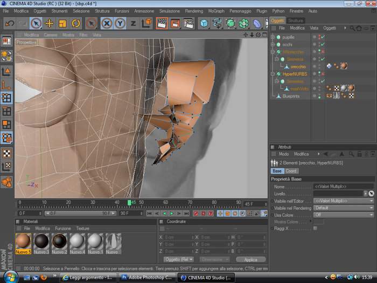Render the active view clapperboard icon
The height and width of the screenshot is (283, 377).
pyautogui.click(x=162, y=23)
